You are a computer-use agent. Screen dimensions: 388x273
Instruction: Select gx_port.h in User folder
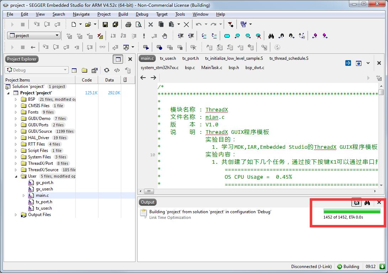coord(44,183)
